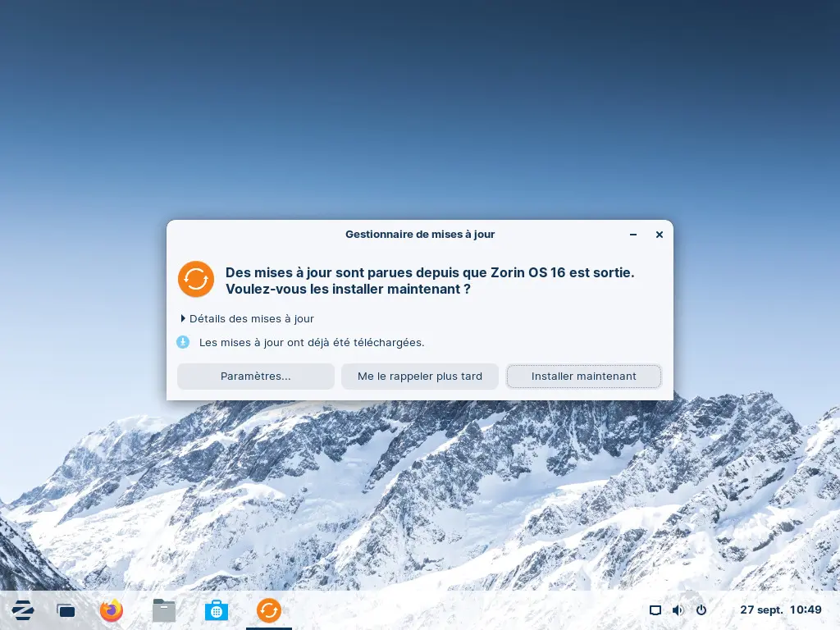Click the orange update icon in dialog
Screen dimensions: 840x630
(196, 279)
